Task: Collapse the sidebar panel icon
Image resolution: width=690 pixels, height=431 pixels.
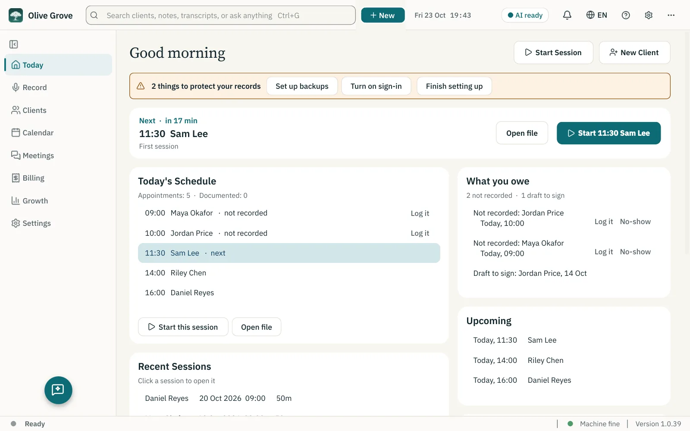Action: pyautogui.click(x=14, y=44)
